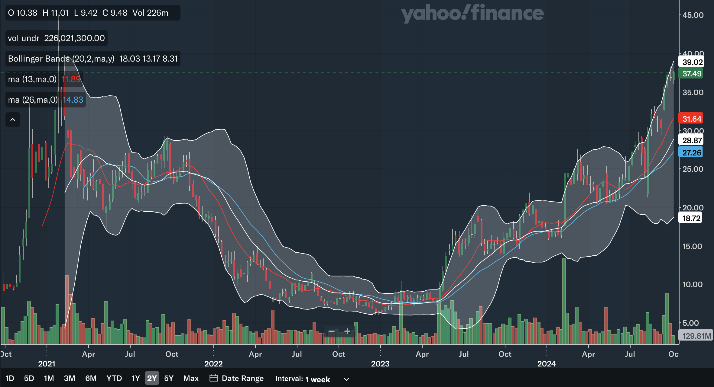
Task: Click the ma (13,ma,0) indicator label
Action: (32, 79)
